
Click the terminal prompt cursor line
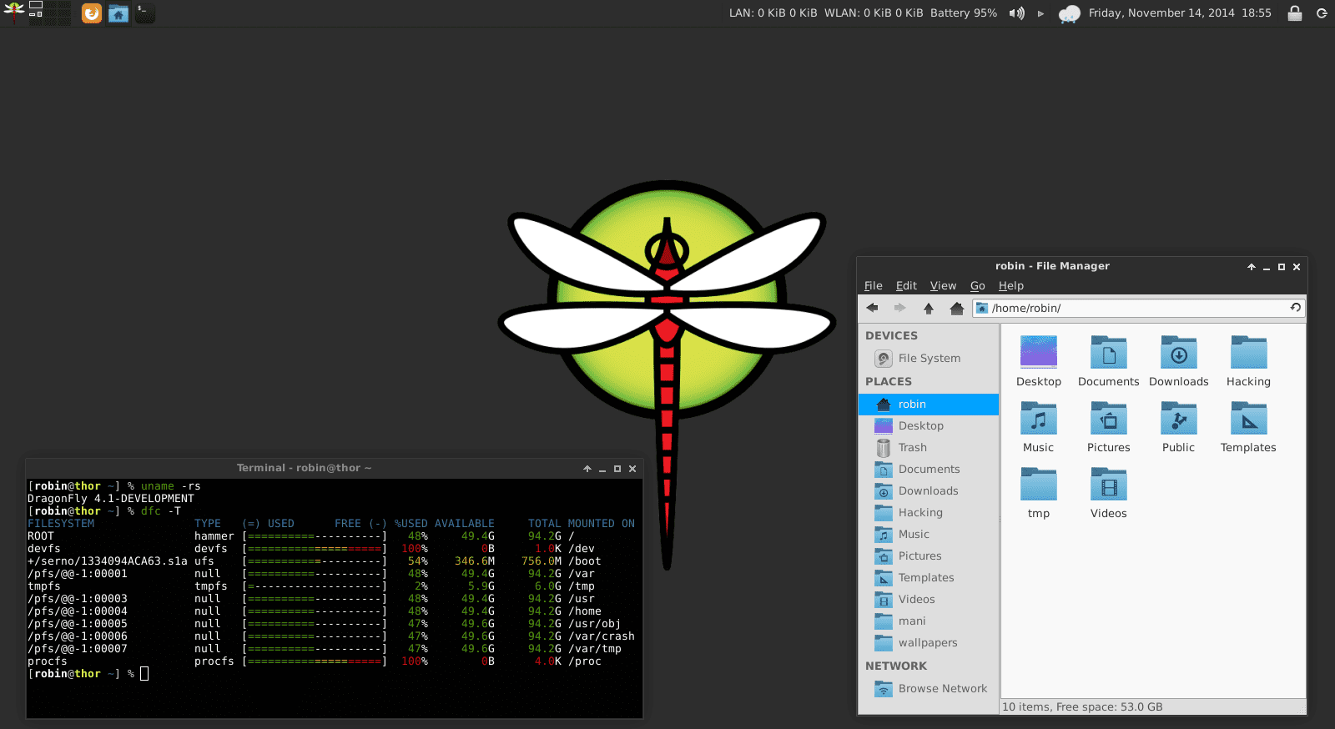88,674
